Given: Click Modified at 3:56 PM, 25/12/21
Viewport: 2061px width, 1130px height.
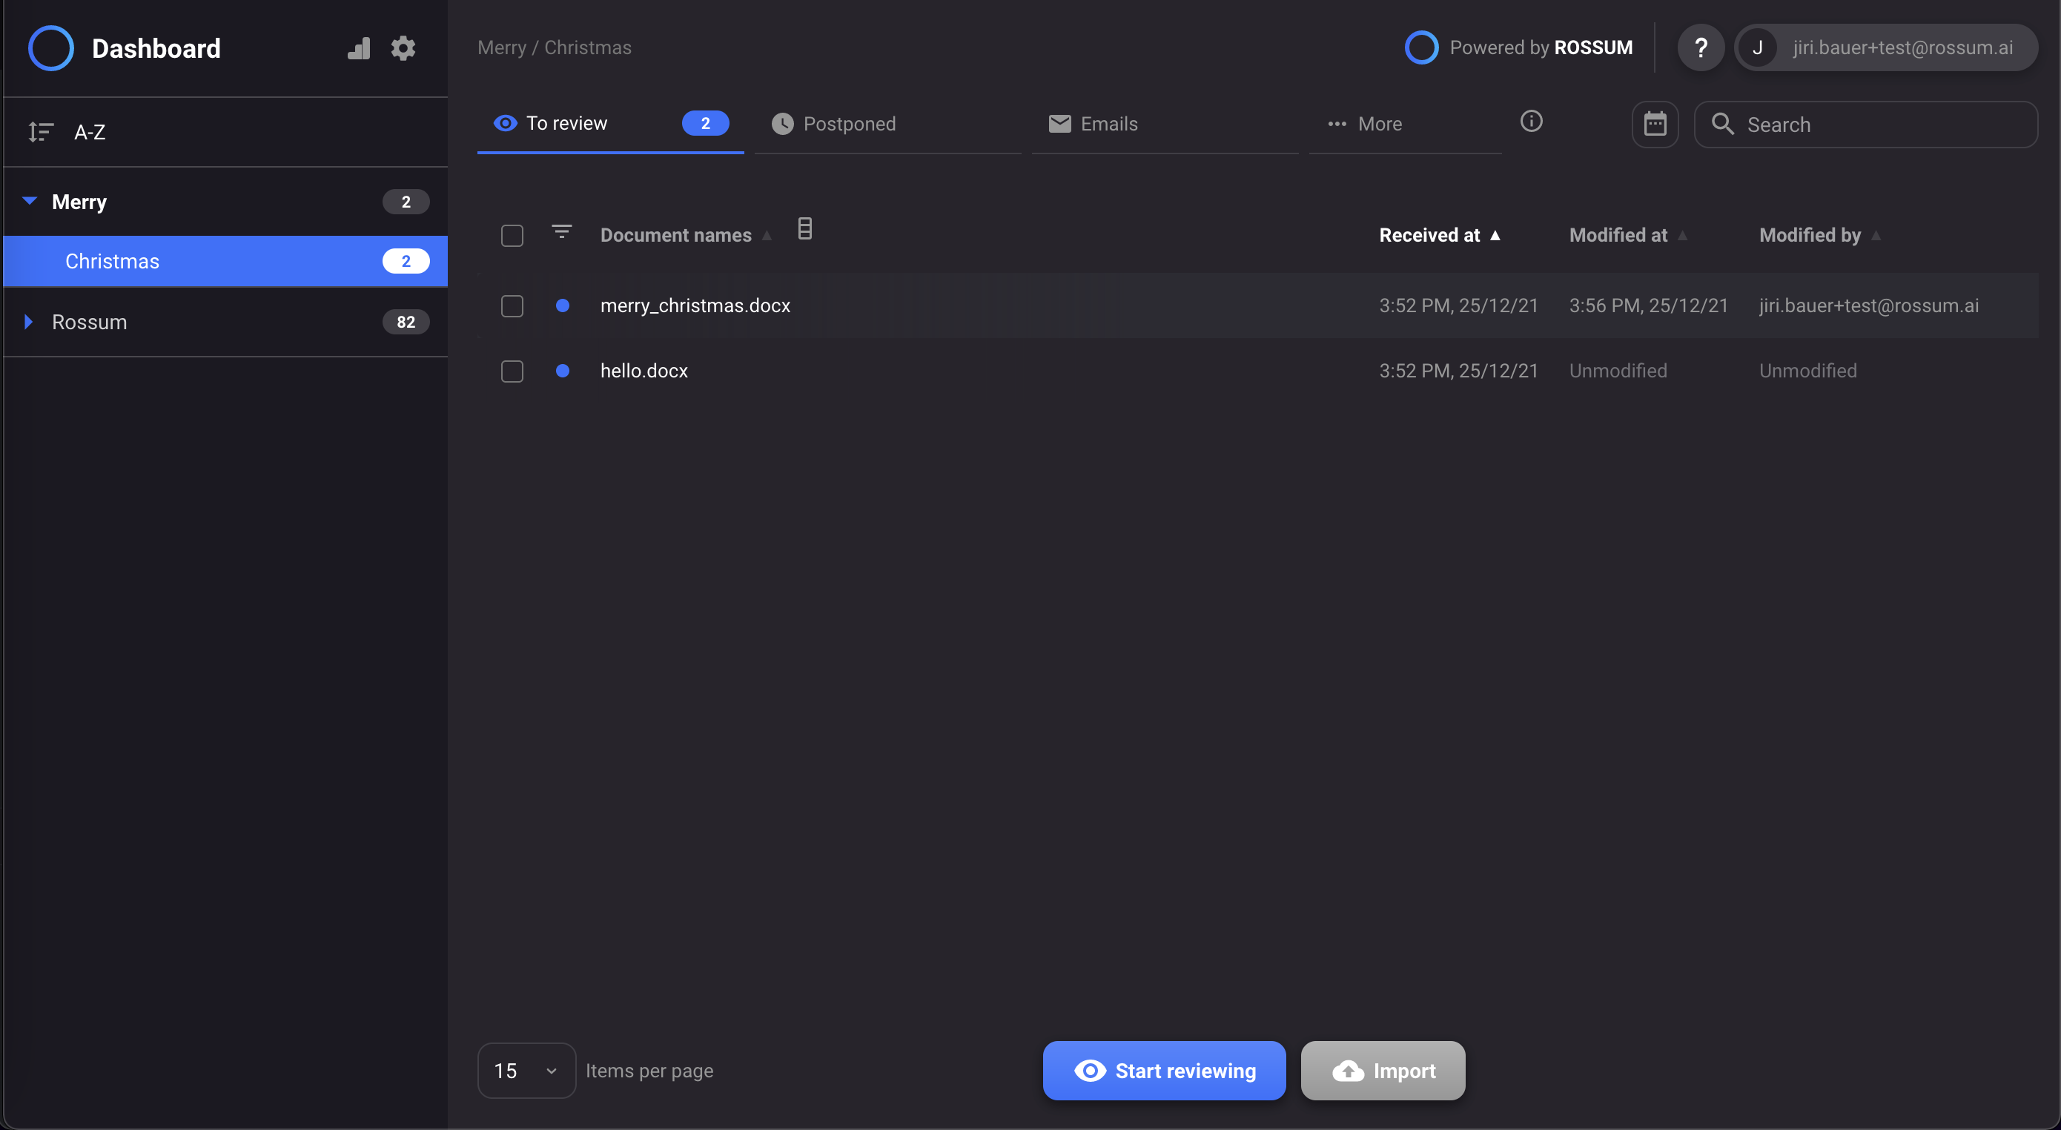Looking at the screenshot, I should [1648, 305].
